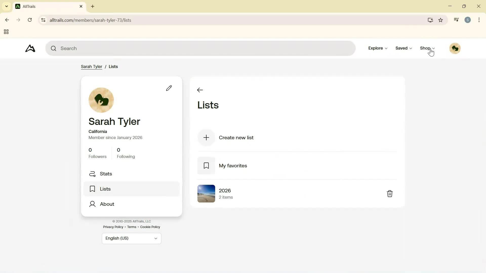The width and height of the screenshot is (486, 273).
Task: Click the My favorites bookmark icon
Action: pyautogui.click(x=206, y=166)
